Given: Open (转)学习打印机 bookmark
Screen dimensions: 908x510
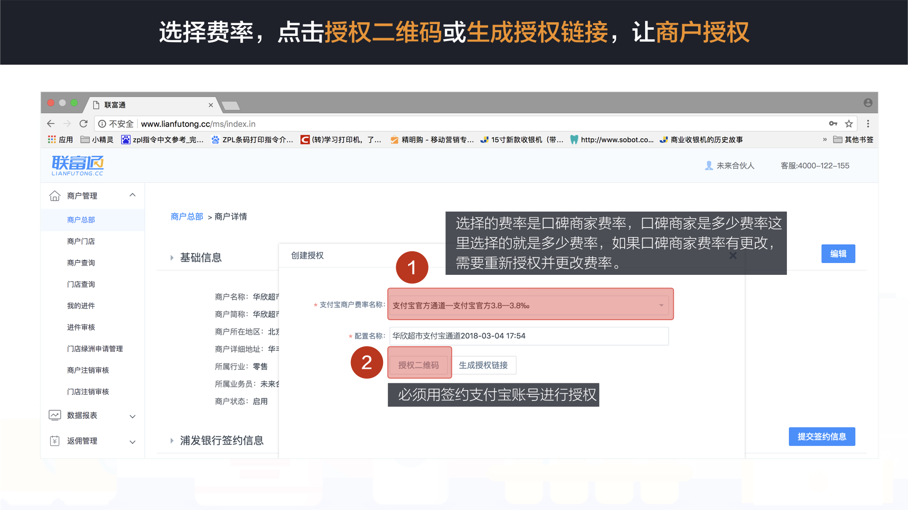Looking at the screenshot, I should (341, 140).
